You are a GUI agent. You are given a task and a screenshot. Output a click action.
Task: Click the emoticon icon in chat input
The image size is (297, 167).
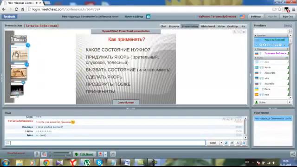pos(7,143)
